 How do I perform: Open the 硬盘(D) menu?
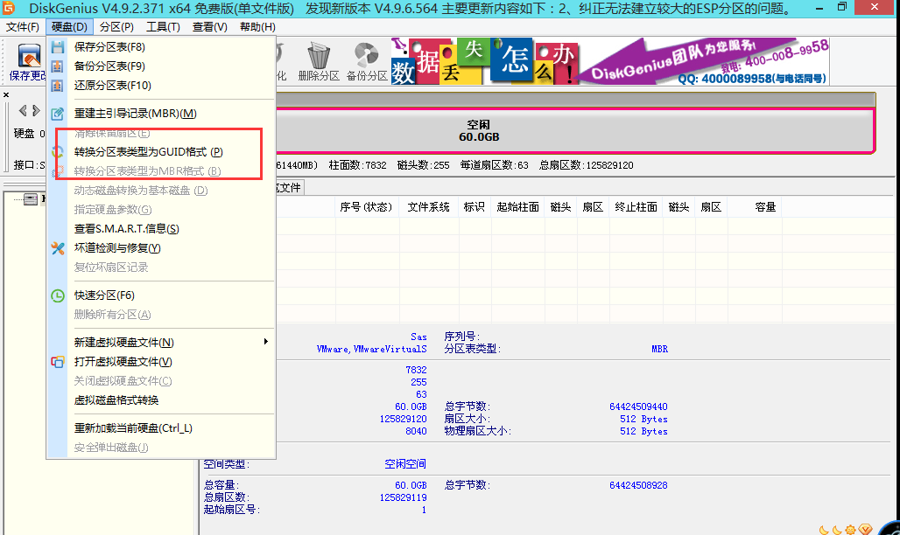coord(69,27)
